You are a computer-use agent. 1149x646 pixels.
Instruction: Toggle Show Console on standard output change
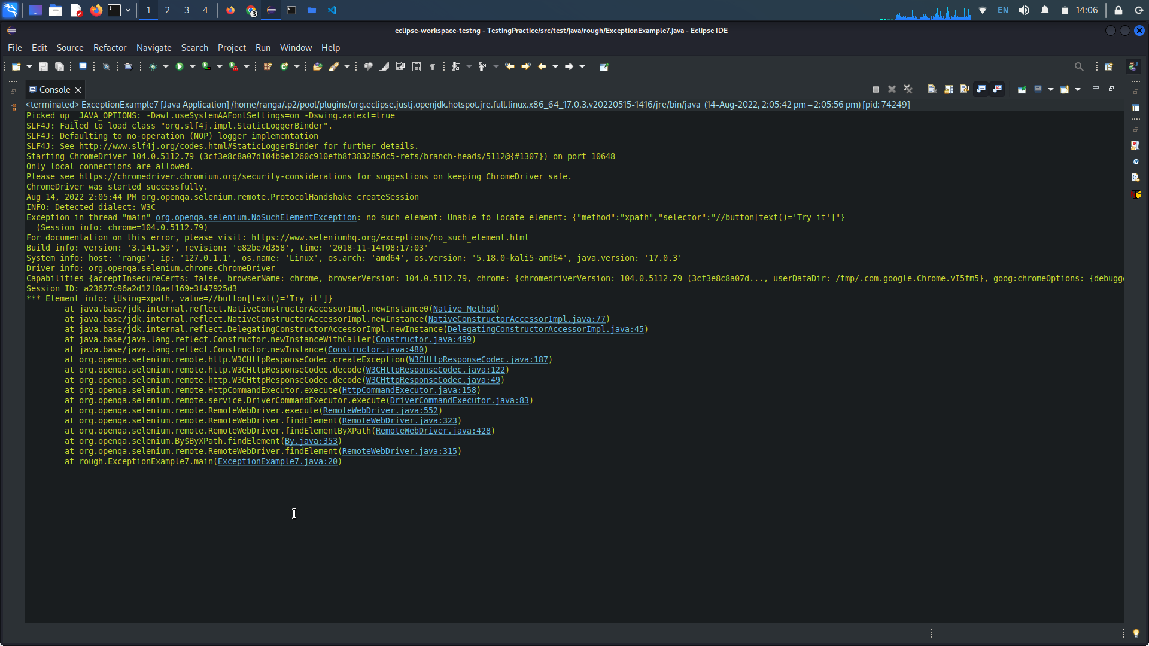tap(981, 89)
